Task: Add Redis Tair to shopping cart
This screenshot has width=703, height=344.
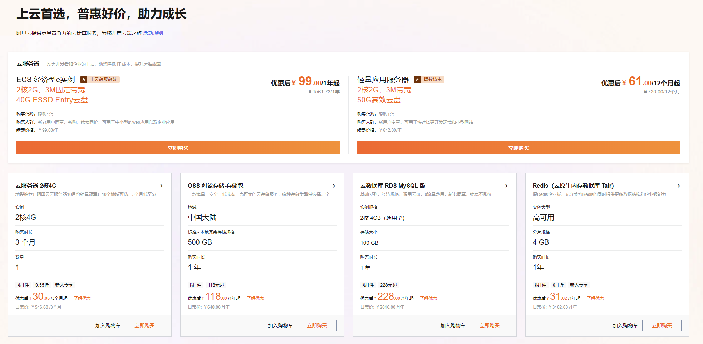Action: tap(625, 325)
